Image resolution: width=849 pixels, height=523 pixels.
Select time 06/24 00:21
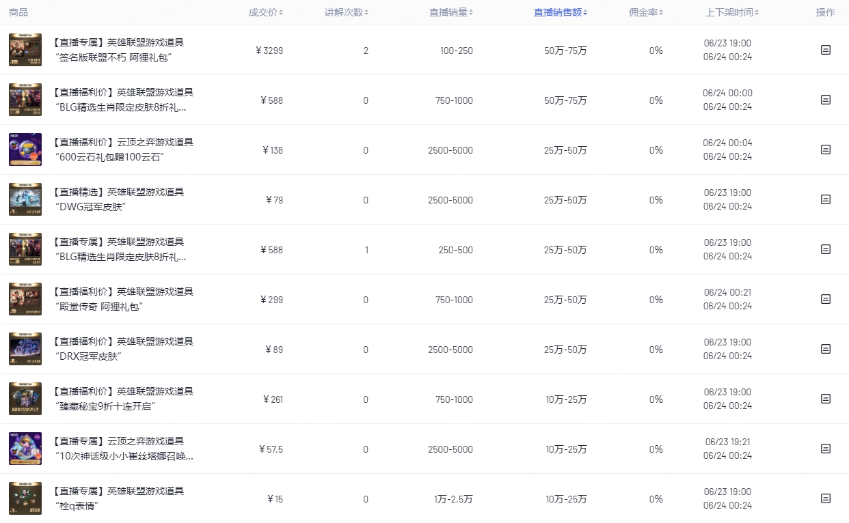(x=727, y=292)
